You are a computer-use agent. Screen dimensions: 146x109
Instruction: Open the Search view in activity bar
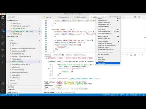coord(3,24)
